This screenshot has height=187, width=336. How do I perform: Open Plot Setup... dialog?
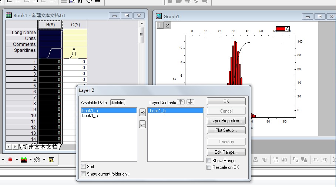coord(226,130)
